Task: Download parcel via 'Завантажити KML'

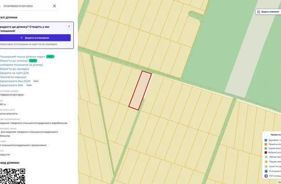Action: 12,85
